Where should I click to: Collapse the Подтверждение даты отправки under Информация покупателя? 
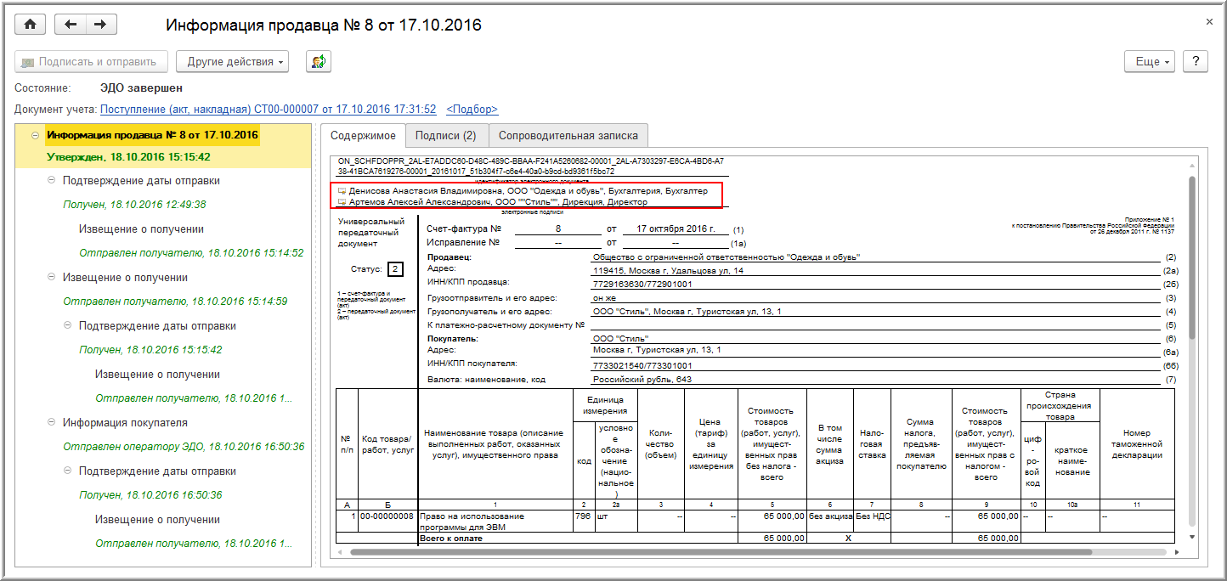67,471
